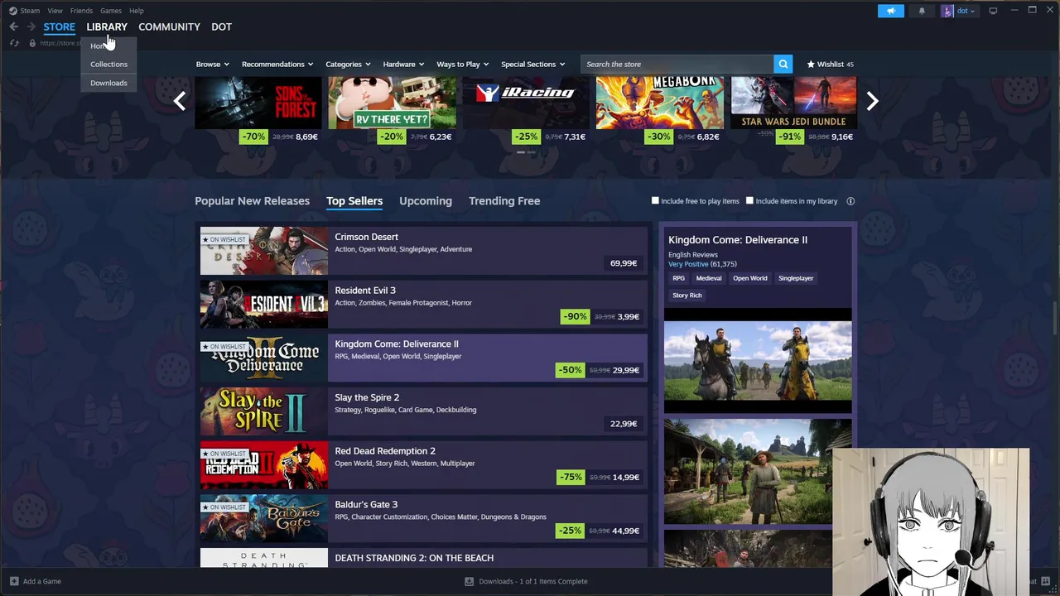The image size is (1060, 596).
Task: Switch to Popular New Releases tab
Action: 252,201
